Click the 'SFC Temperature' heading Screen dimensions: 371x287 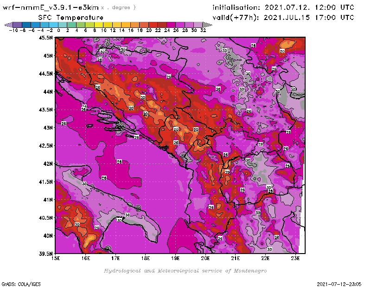point(71,18)
